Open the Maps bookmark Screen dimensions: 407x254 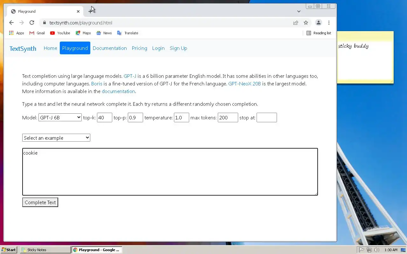point(83,33)
